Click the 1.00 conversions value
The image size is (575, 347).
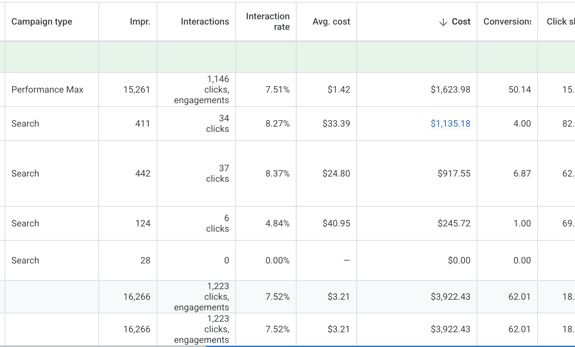[x=522, y=223]
